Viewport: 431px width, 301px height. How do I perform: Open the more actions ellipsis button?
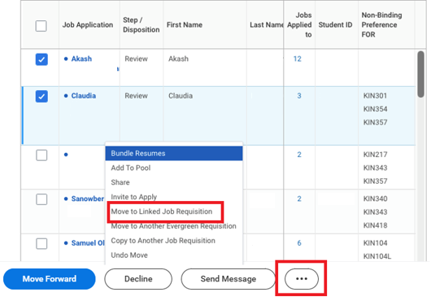[302, 279]
